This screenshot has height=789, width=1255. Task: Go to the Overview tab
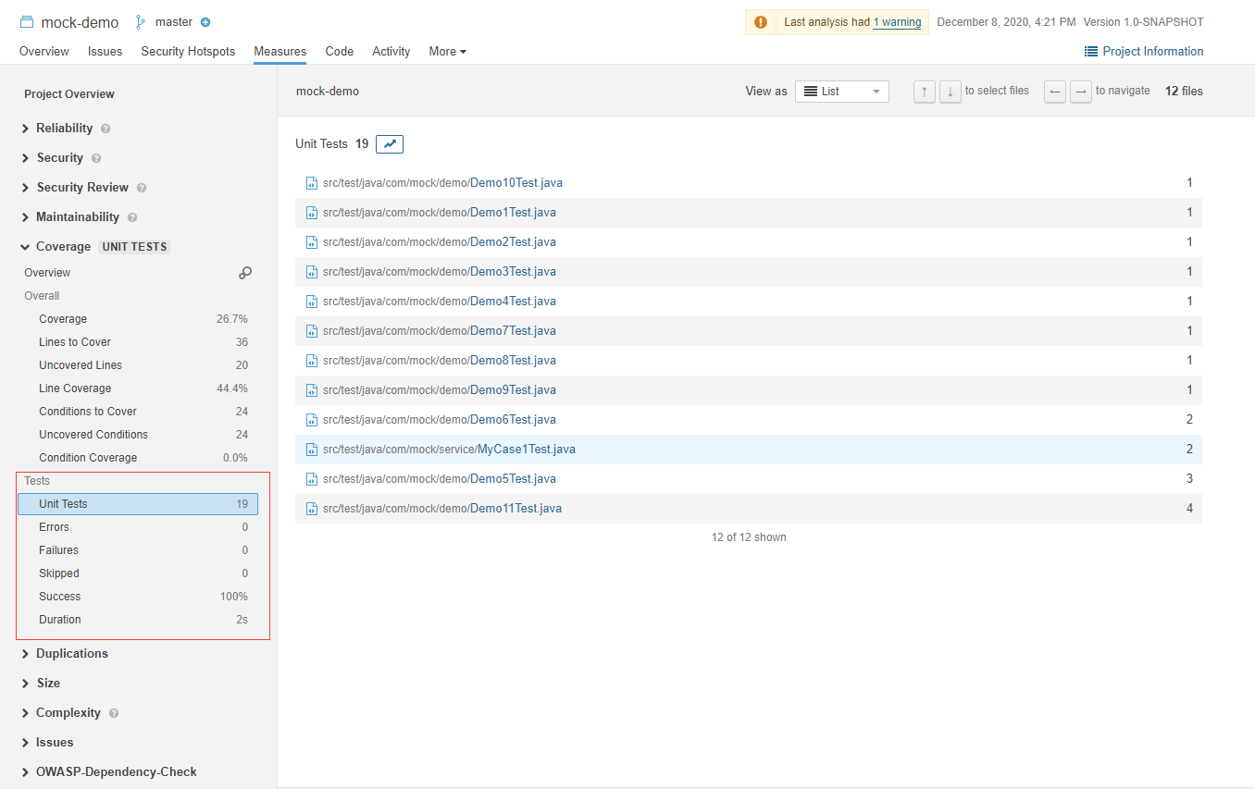pos(44,52)
